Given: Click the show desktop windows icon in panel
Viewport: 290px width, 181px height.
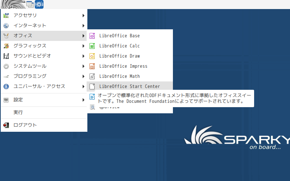Looking at the screenshot, I should click(30, 4).
